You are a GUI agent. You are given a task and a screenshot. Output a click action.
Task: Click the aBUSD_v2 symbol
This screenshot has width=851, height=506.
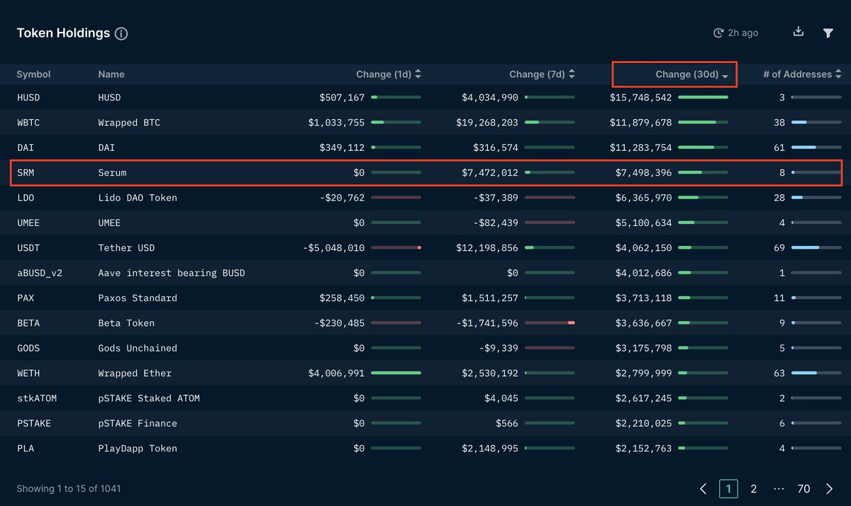click(40, 273)
